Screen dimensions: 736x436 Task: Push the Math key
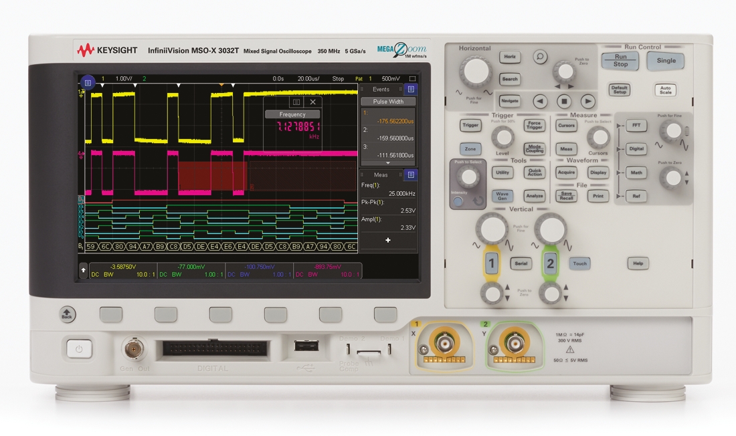636,173
